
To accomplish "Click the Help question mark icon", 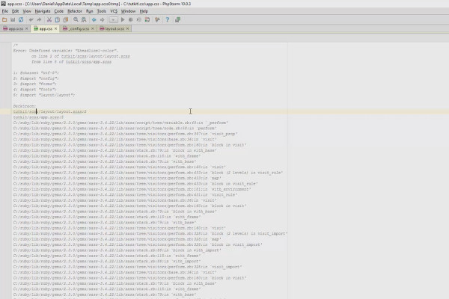I will (168, 19).
